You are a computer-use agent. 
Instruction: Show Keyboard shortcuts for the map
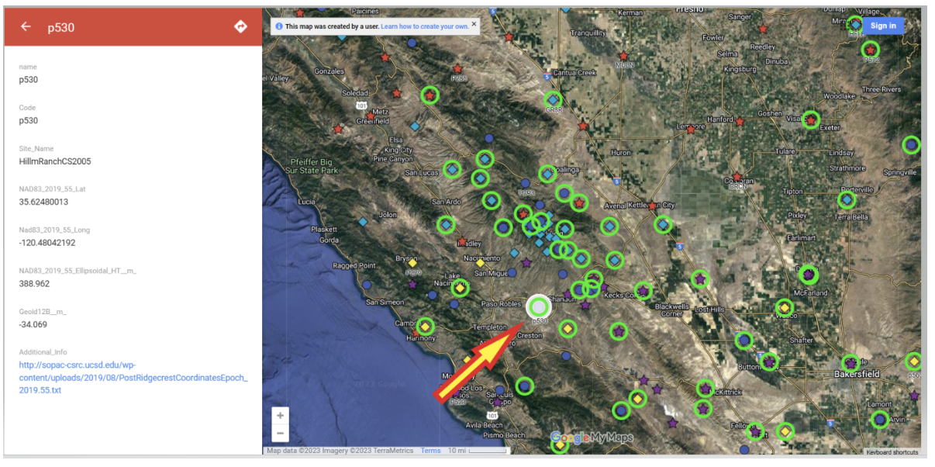892,452
